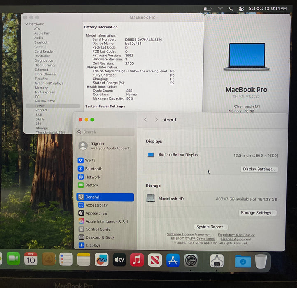Select Power in the Hardware list
This screenshot has height=288, width=297.
[53, 106]
